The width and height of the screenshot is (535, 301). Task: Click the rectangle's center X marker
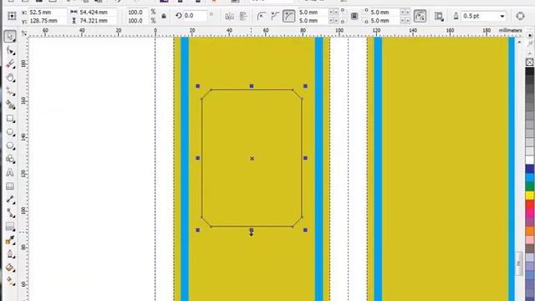252,158
